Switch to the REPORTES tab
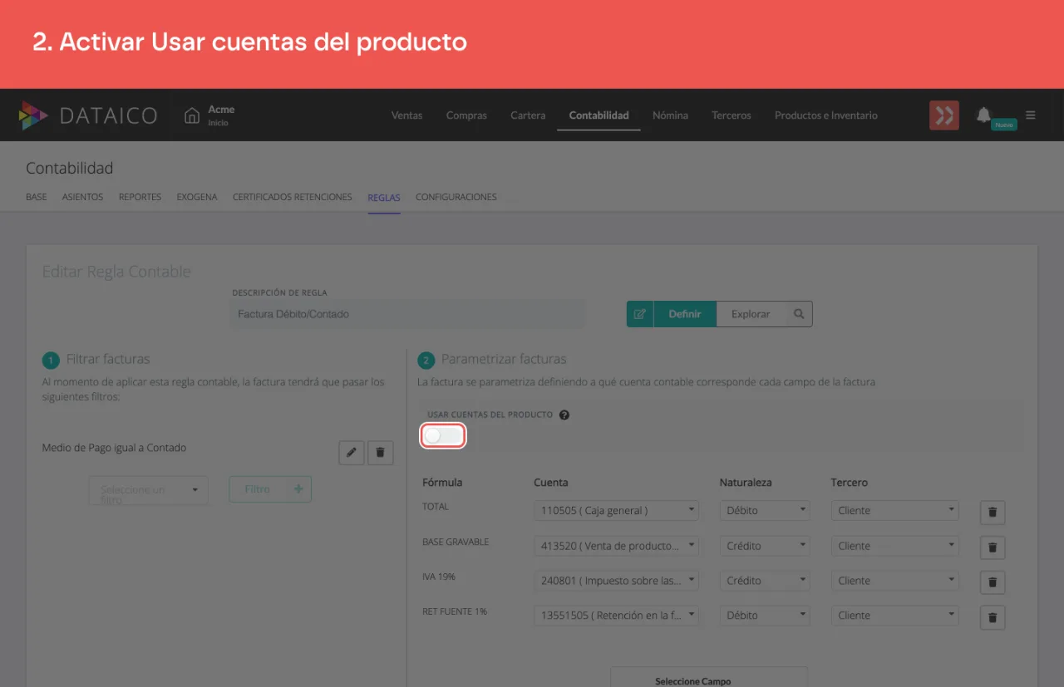Image resolution: width=1064 pixels, height=687 pixels. pyautogui.click(x=140, y=197)
